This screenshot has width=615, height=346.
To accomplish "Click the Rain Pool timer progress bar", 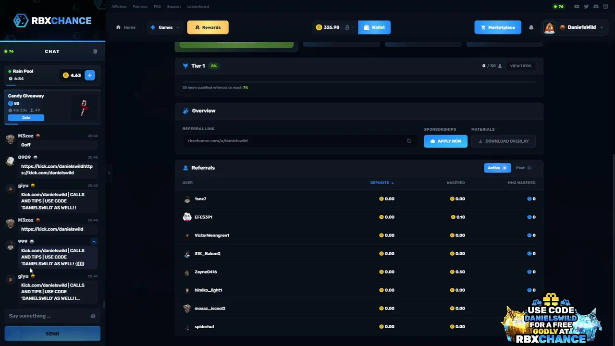I will pos(52,85).
